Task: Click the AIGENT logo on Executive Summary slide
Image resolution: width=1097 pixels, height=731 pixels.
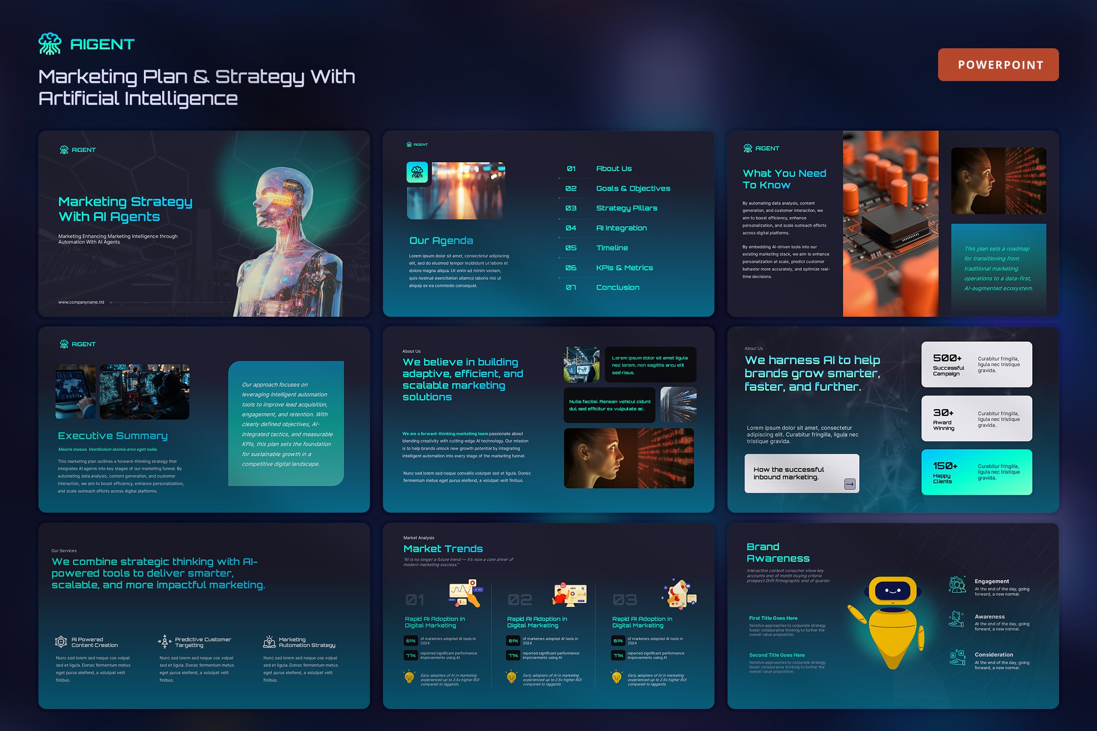Action: pyautogui.click(x=77, y=344)
